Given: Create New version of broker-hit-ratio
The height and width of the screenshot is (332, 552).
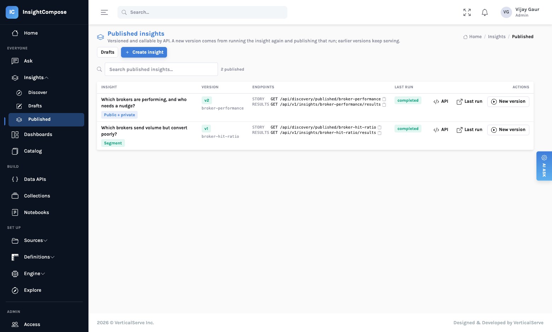Looking at the screenshot, I should click(508, 130).
